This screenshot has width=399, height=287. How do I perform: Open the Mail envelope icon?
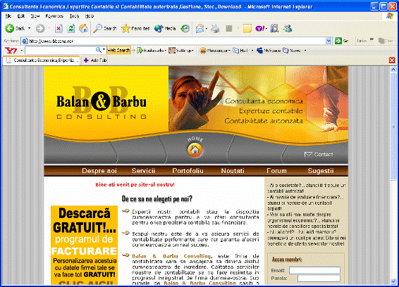pyautogui.click(x=199, y=28)
